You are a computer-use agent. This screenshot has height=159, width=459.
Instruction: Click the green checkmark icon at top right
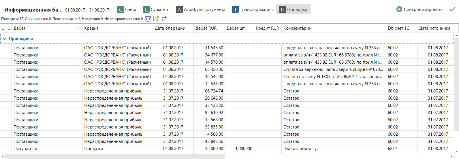coord(452,10)
